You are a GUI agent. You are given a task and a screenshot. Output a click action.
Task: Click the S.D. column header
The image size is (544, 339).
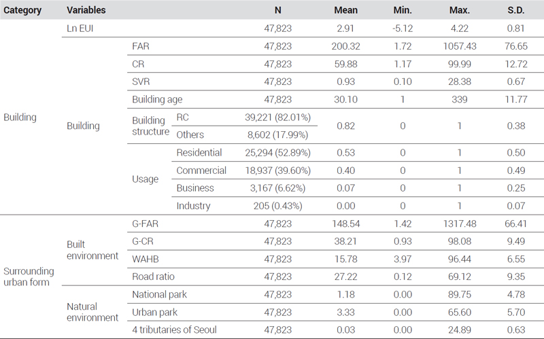516,10
